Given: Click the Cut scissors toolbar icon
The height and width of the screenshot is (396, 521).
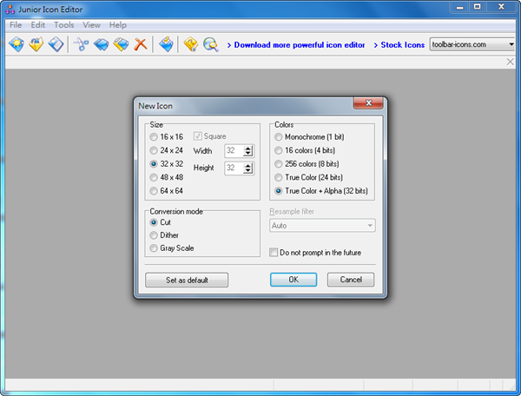Looking at the screenshot, I should (81, 44).
